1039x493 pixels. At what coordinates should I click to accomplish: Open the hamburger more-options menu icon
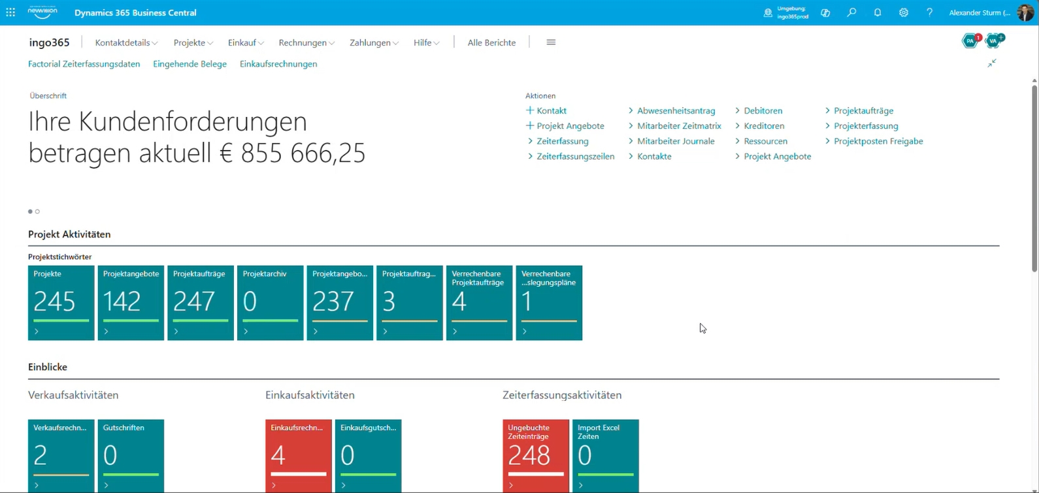click(x=551, y=42)
